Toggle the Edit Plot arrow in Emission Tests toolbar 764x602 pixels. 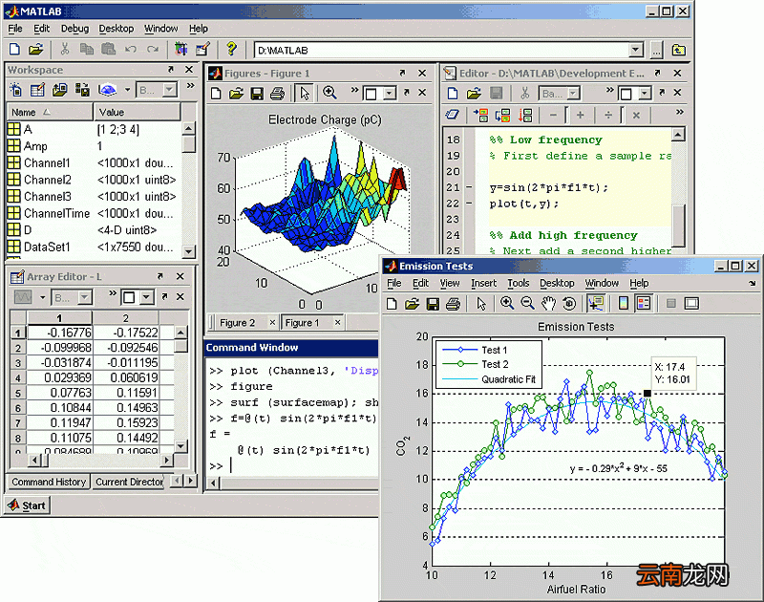click(481, 304)
